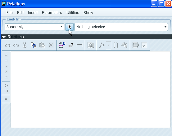This screenshot has width=172, height=136.
Task: Close the Relations window
Action: pos(168,4)
